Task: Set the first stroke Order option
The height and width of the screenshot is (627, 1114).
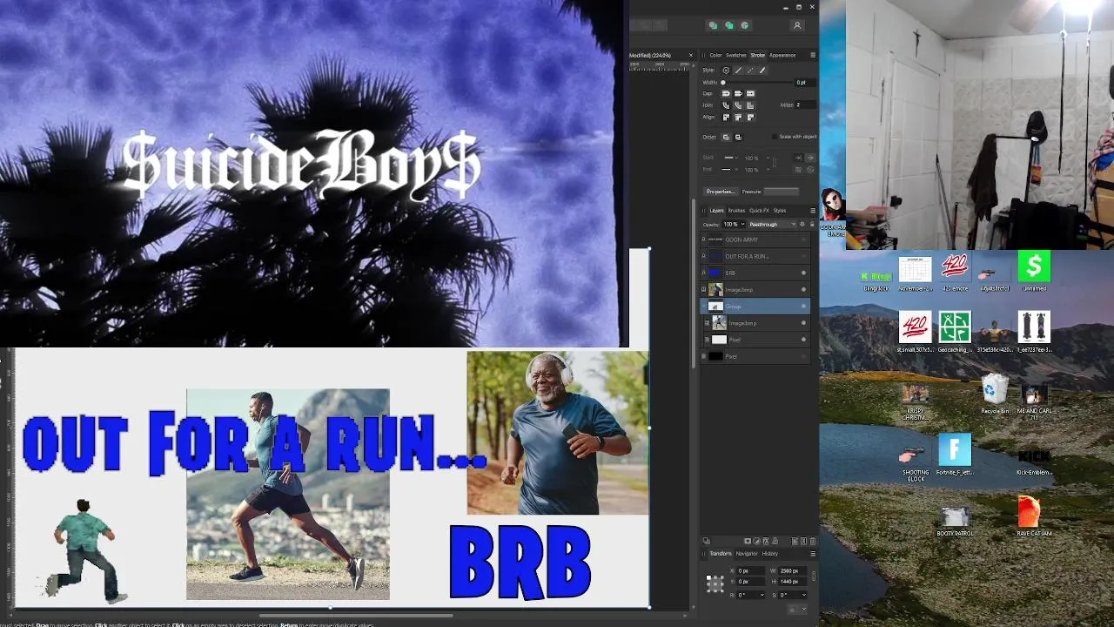Action: [726, 137]
